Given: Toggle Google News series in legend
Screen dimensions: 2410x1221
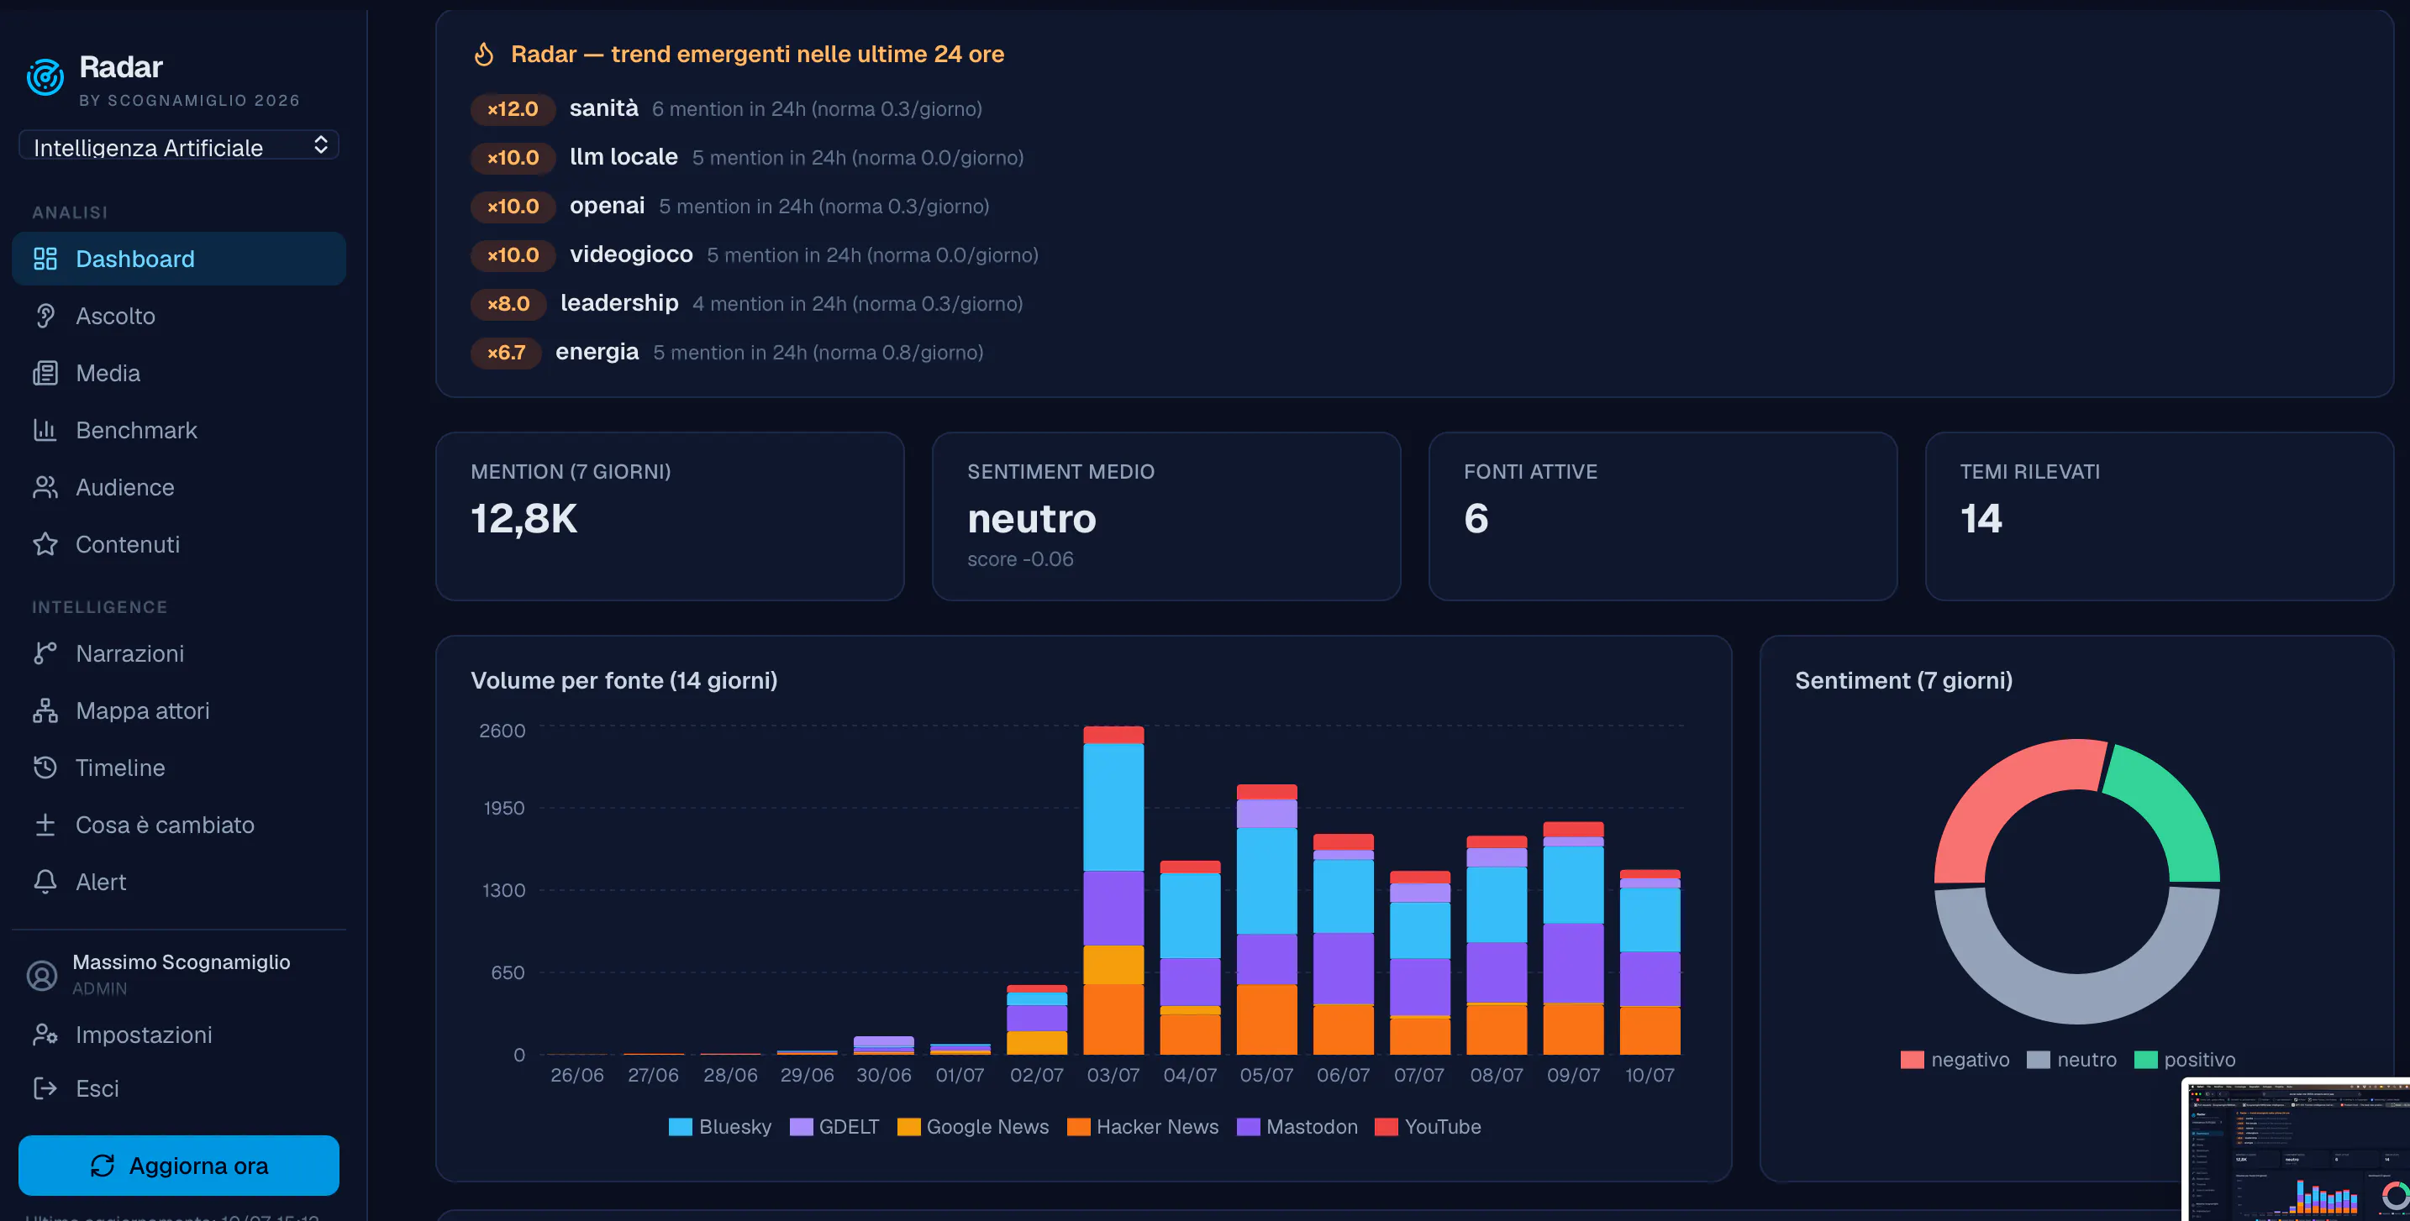Looking at the screenshot, I should (x=973, y=1128).
